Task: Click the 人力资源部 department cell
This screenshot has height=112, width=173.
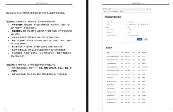Action: (x=145, y=67)
